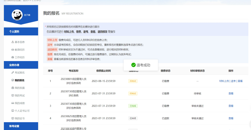The width and height of the screenshot is (251, 130).
Task: Click the 退考 tag in instructions
Action: 50,45
